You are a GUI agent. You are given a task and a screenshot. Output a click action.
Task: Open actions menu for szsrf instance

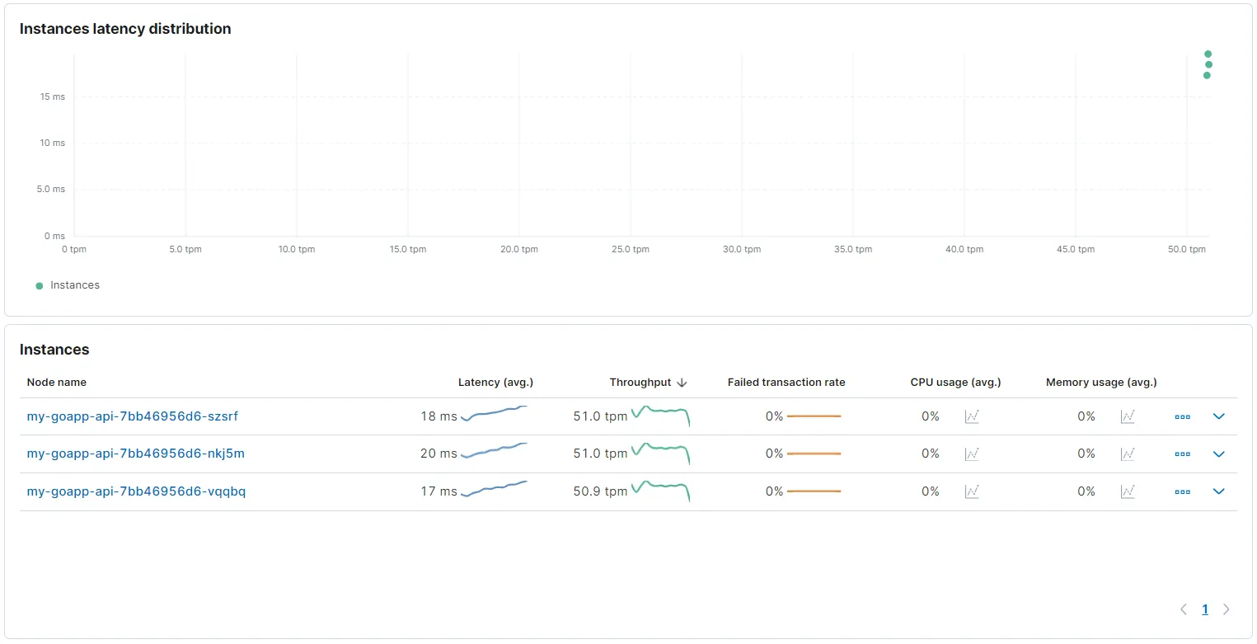(1183, 416)
